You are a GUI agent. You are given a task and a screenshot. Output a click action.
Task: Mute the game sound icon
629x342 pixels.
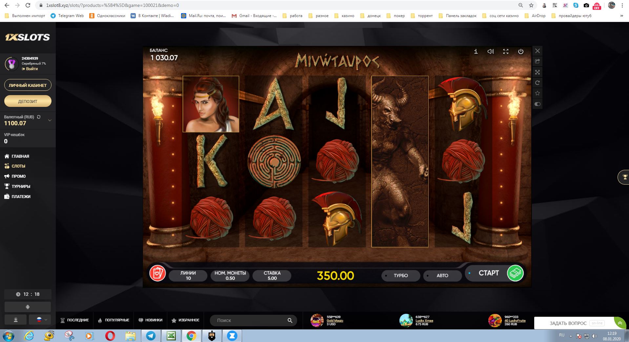(491, 51)
